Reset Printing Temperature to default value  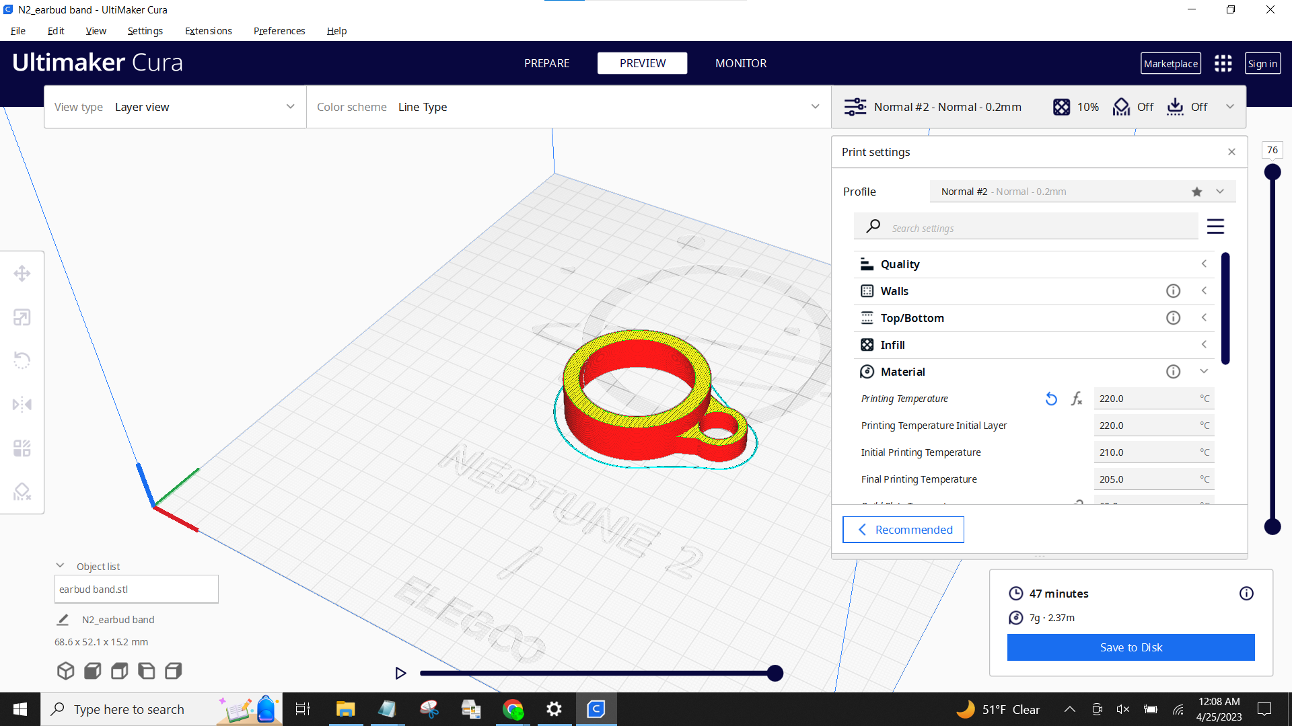[1051, 398]
